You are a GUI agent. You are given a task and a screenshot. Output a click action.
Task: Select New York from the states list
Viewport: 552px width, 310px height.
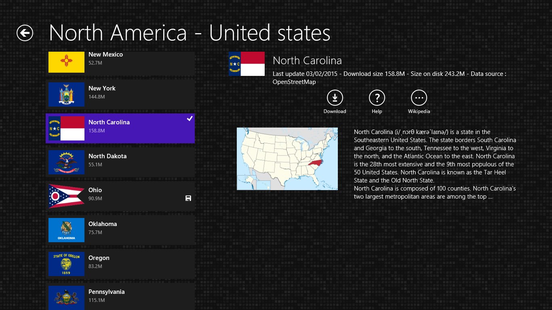120,94
